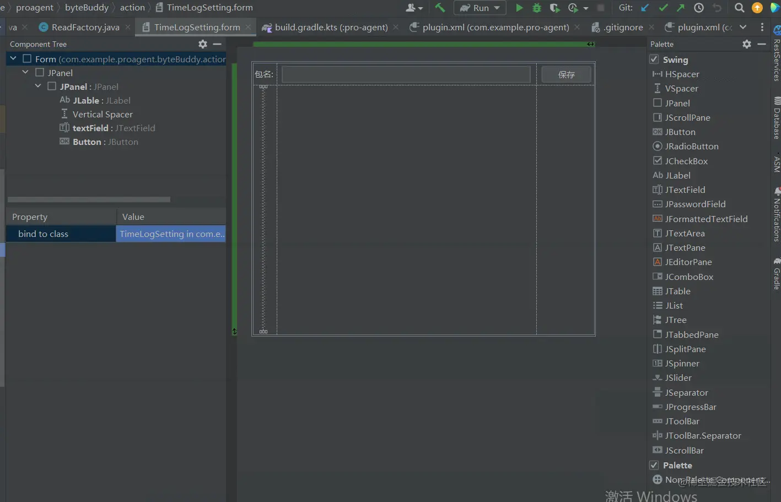781x502 pixels.
Task: Click the text field beside 包名 label
Action: click(x=406, y=74)
